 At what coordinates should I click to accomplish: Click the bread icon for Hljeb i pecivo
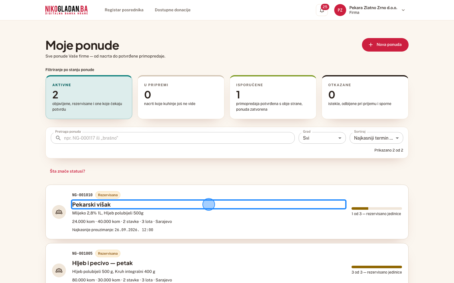tap(59, 270)
